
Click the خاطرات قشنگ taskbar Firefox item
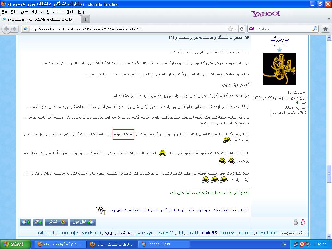(112, 244)
